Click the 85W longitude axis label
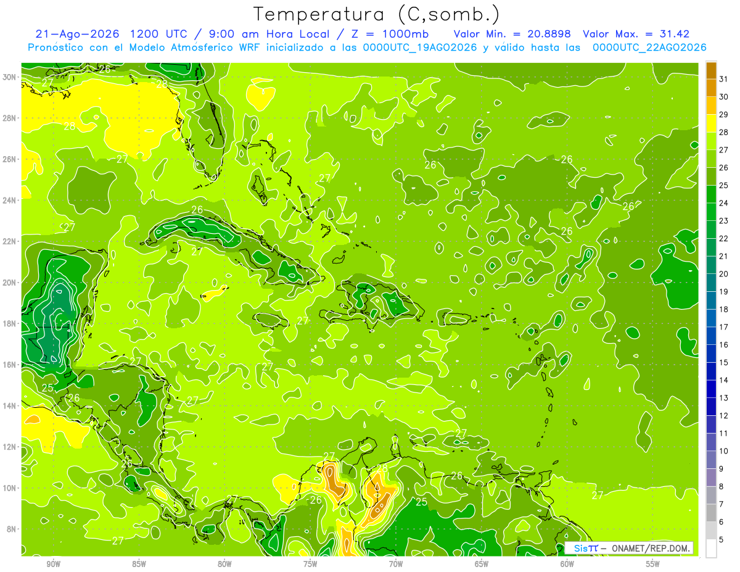This screenshot has height=572, width=740. point(139,564)
